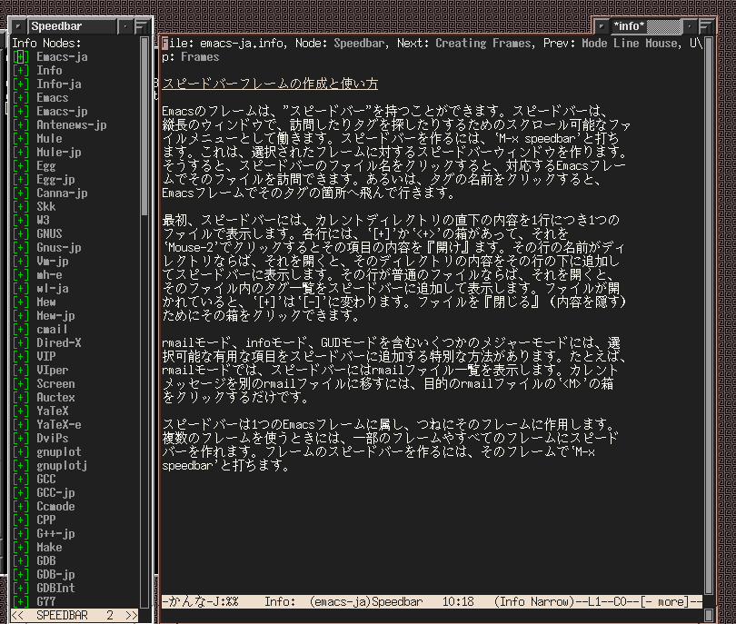The image size is (736, 624).
Task: Open the Mule info node name
Action: pyautogui.click(x=49, y=138)
